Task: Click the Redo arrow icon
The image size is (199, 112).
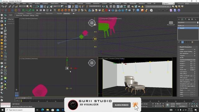Action: point(6,6)
